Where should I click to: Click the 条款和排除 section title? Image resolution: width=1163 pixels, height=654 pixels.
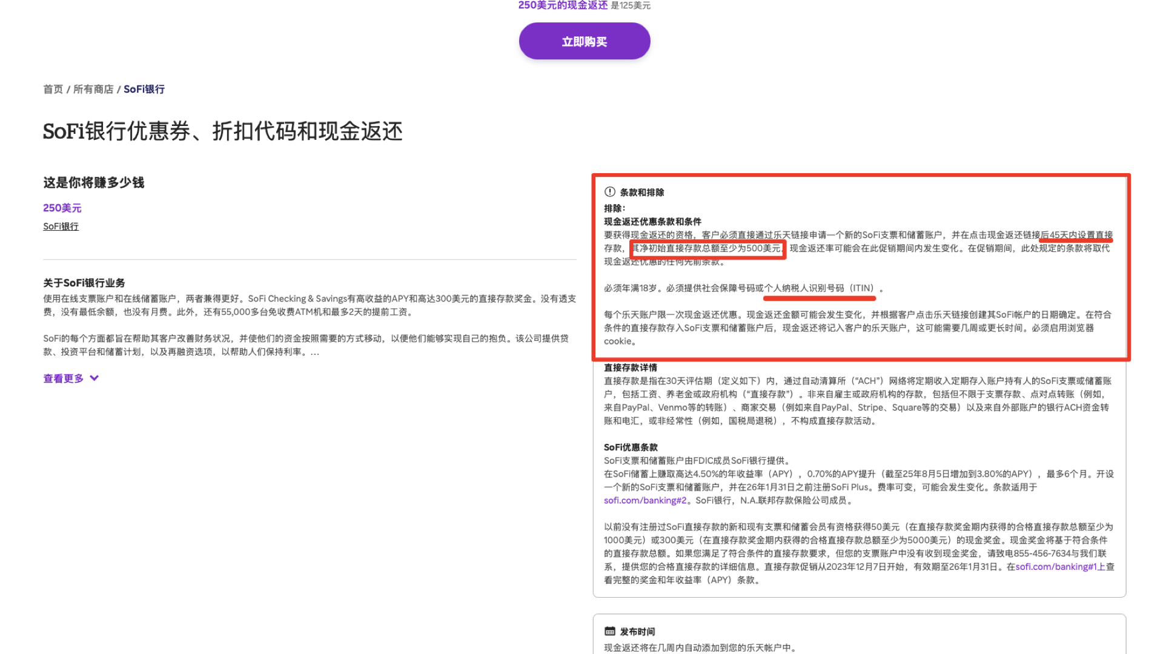coord(642,193)
